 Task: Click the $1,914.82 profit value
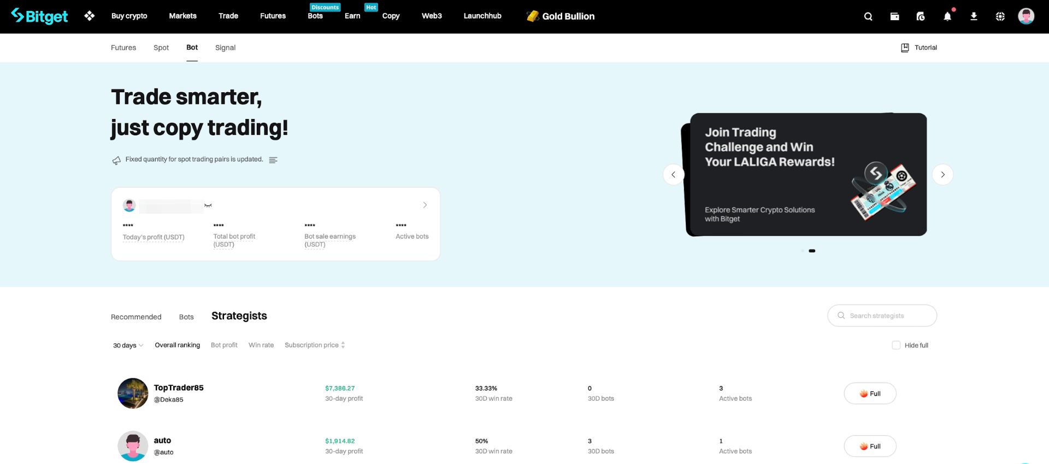(340, 441)
